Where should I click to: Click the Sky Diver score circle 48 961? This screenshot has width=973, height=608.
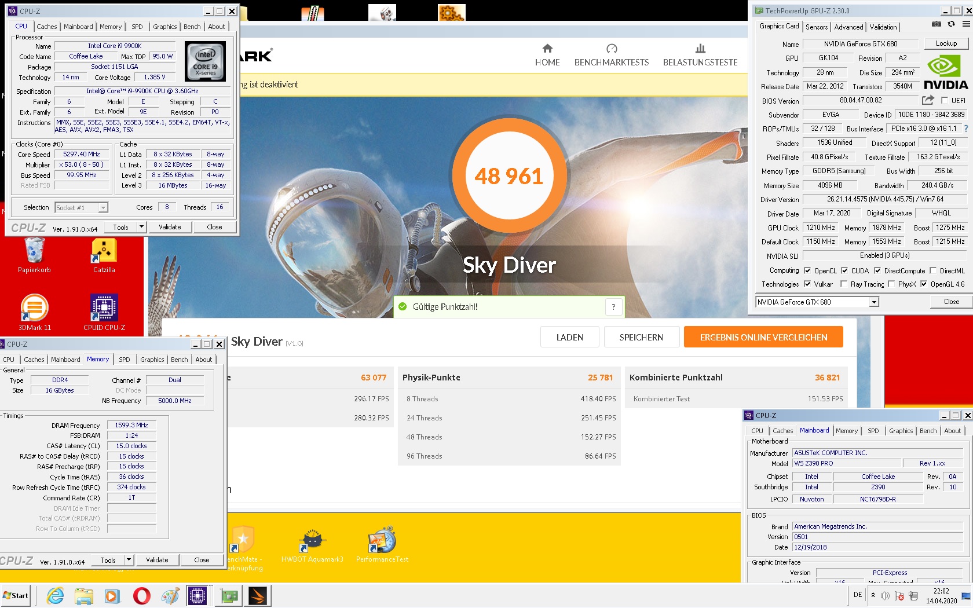tap(509, 175)
